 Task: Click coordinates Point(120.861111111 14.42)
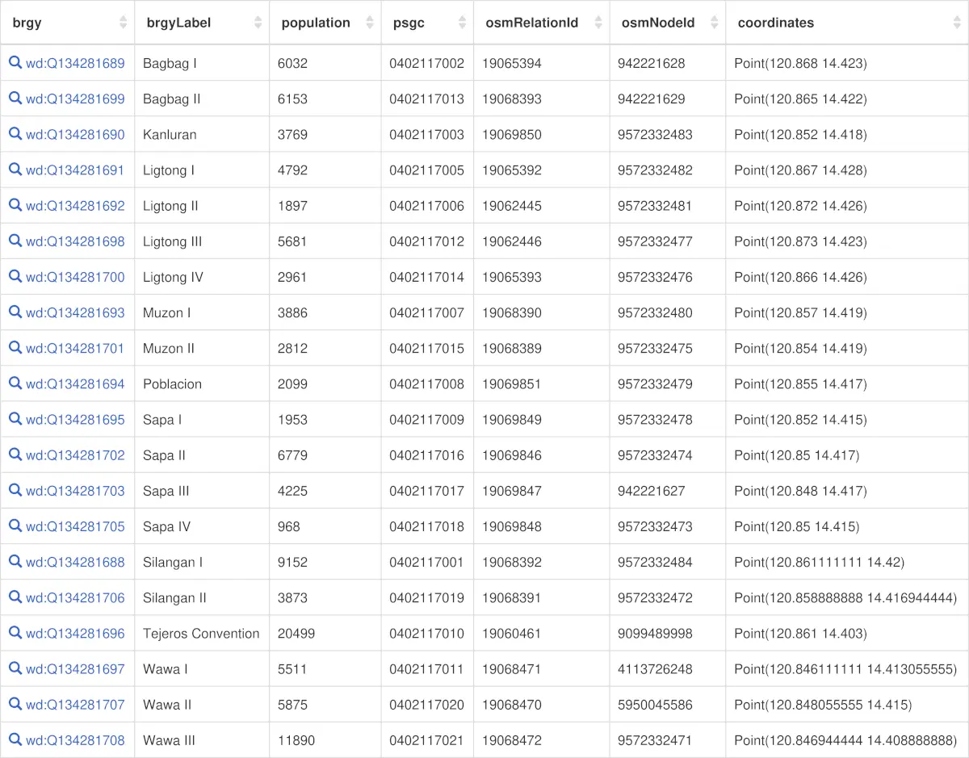pyautogui.click(x=819, y=562)
